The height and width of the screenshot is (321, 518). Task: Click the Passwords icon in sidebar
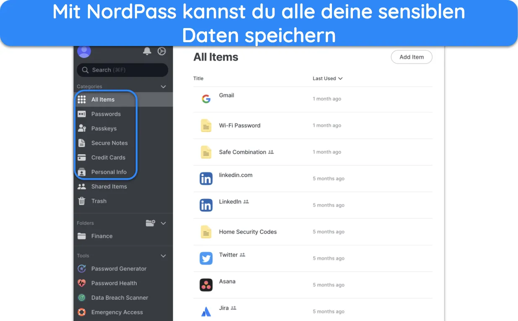pyautogui.click(x=82, y=114)
